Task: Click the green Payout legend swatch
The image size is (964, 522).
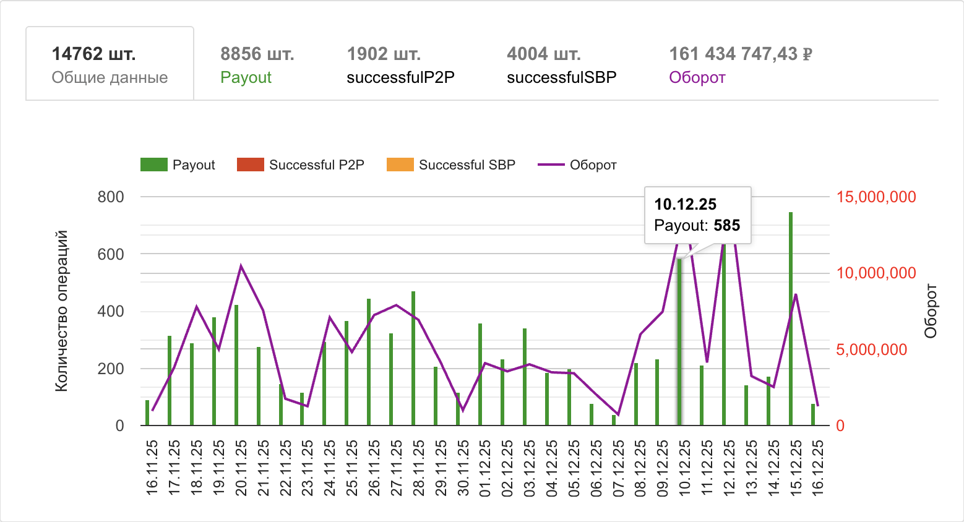Action: coord(154,165)
